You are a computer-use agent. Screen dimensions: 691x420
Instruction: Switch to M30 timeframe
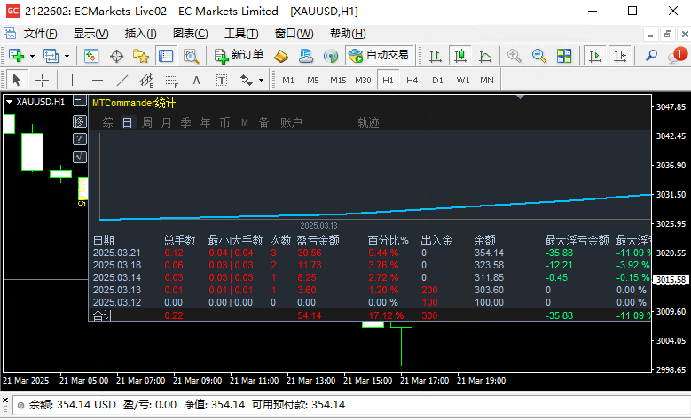pos(363,80)
